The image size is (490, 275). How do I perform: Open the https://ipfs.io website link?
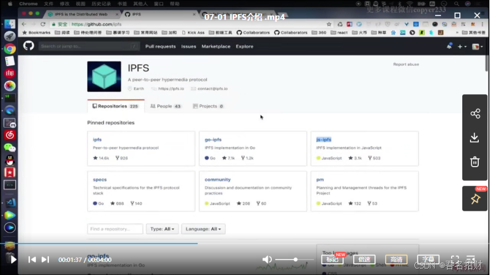pos(171,89)
